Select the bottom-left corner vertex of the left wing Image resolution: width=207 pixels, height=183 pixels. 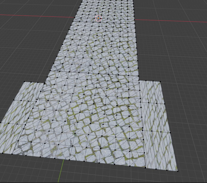[x=2, y=153]
